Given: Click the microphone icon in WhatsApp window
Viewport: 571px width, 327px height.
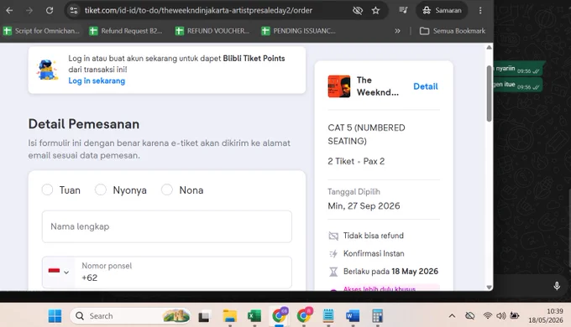Looking at the screenshot, I should [x=557, y=286].
